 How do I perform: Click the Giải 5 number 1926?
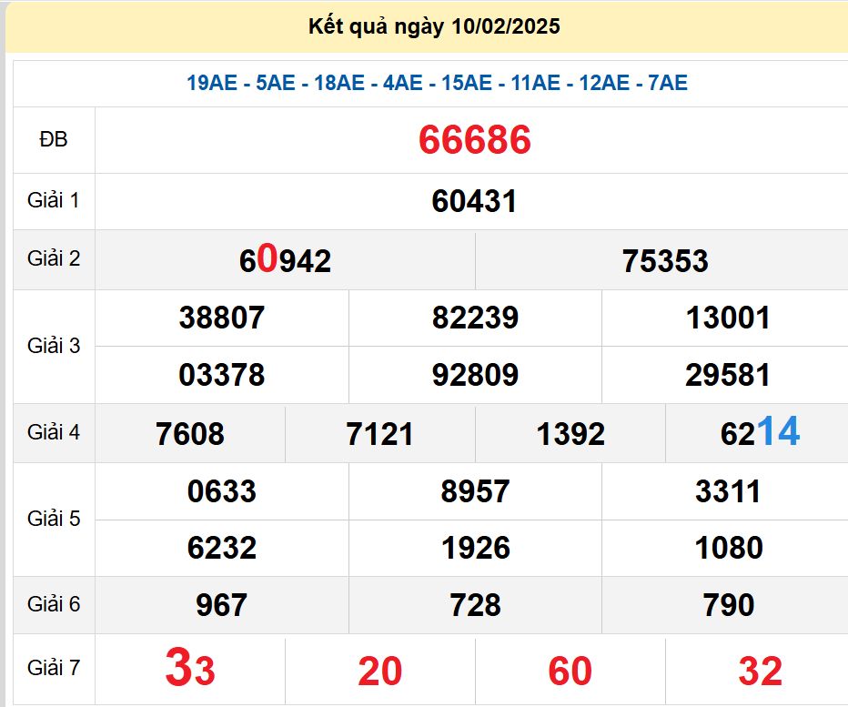[475, 548]
